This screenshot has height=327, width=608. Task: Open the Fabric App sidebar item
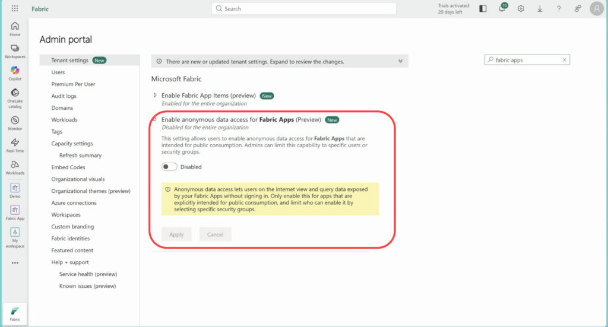point(15,212)
